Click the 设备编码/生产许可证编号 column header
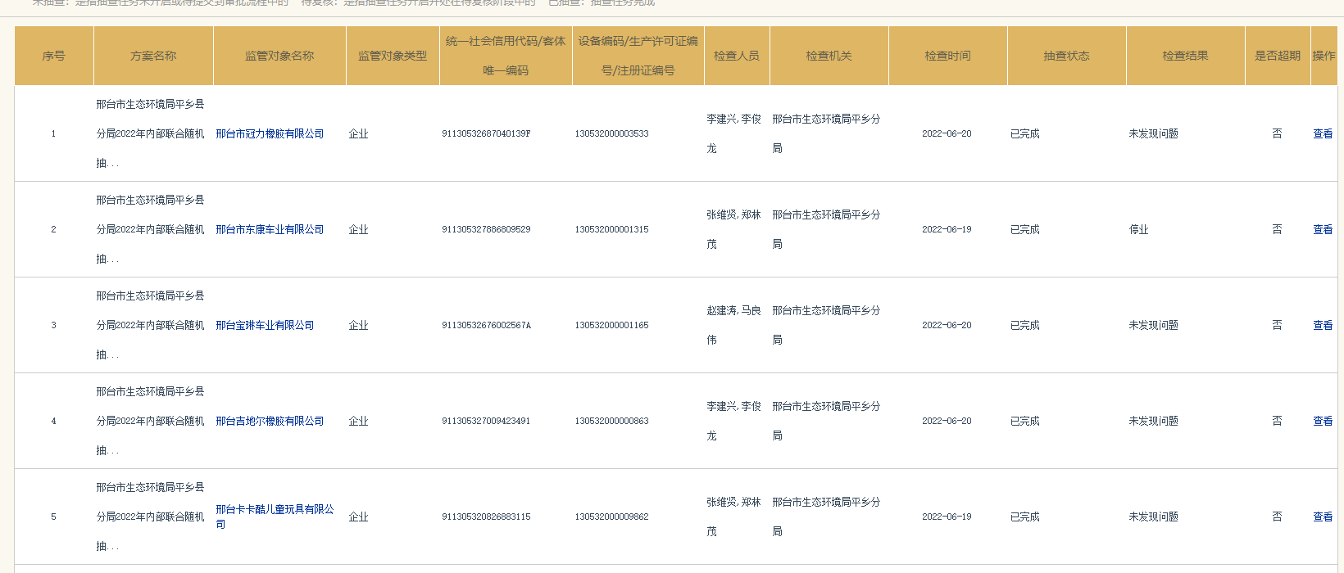Image resolution: width=1344 pixels, height=573 pixels. (638, 56)
